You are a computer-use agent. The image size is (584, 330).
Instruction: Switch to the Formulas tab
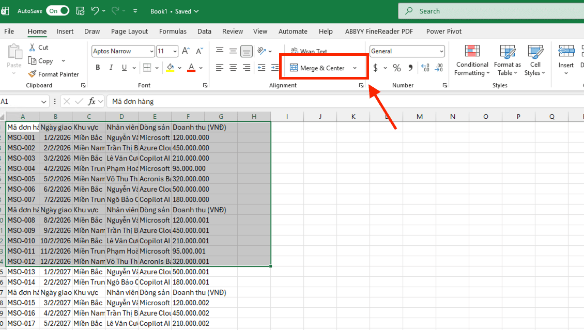click(x=173, y=32)
